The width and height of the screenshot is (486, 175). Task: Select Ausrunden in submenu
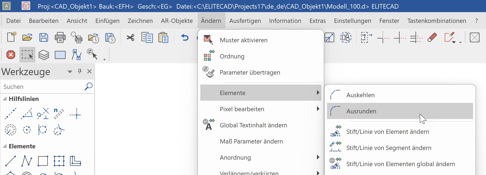400,111
